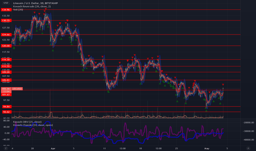Screen dimensions: 256x151
Task: Toggle the A auto-scale button
Action: pos(248,148)
